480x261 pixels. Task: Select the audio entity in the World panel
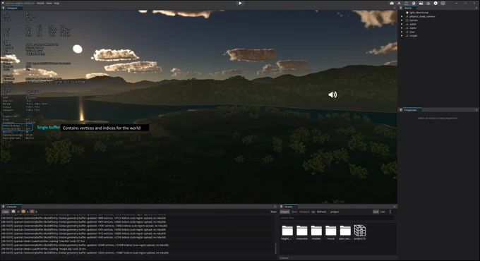pos(413,24)
